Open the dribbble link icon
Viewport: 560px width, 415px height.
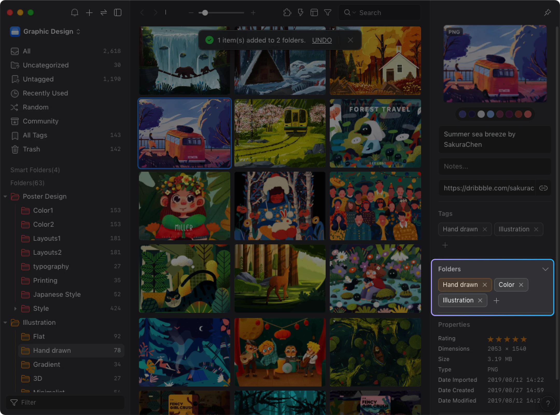click(x=543, y=188)
